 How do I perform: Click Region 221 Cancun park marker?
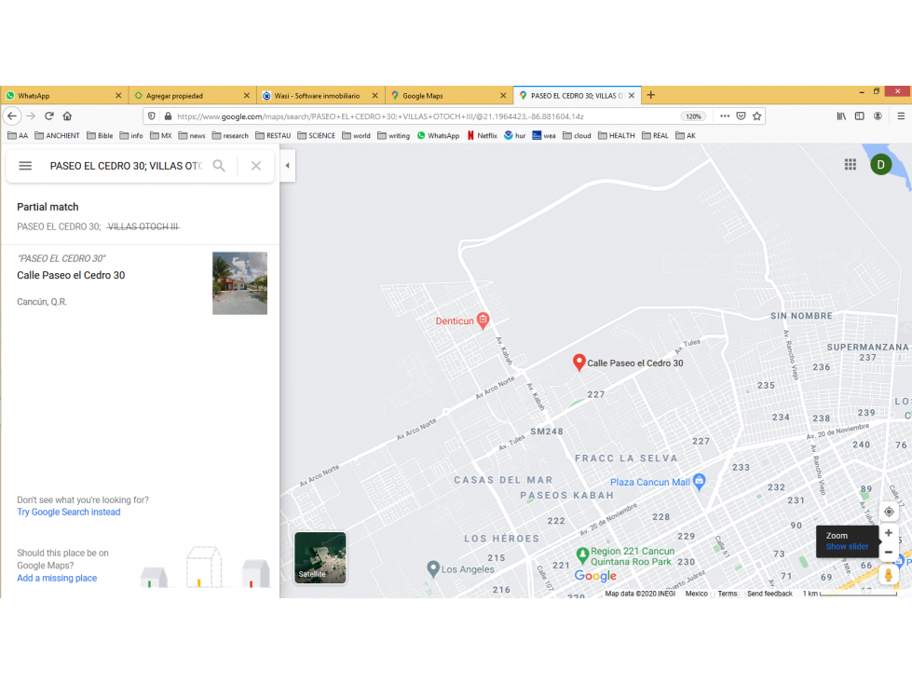pyautogui.click(x=582, y=555)
